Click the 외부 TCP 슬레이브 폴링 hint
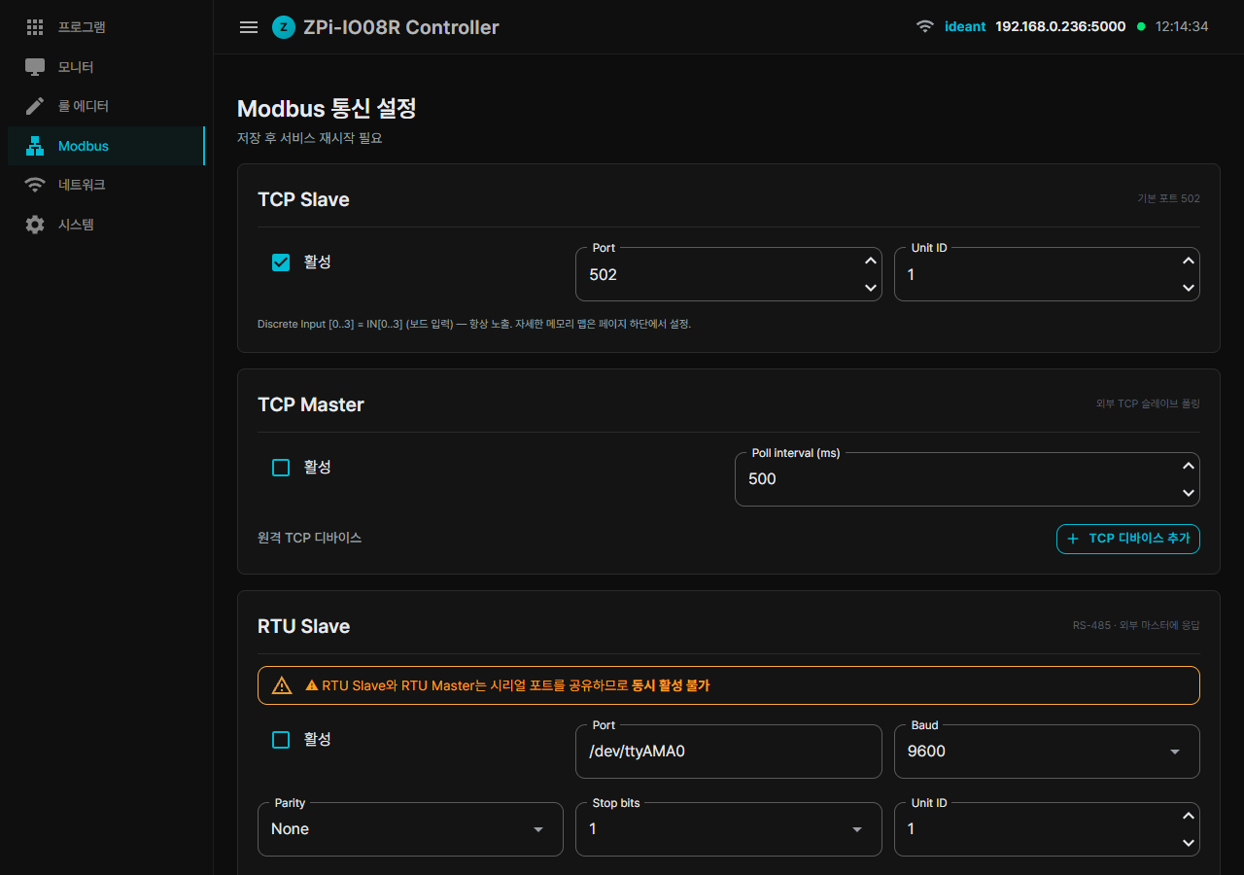1244x875 pixels. coord(1148,403)
